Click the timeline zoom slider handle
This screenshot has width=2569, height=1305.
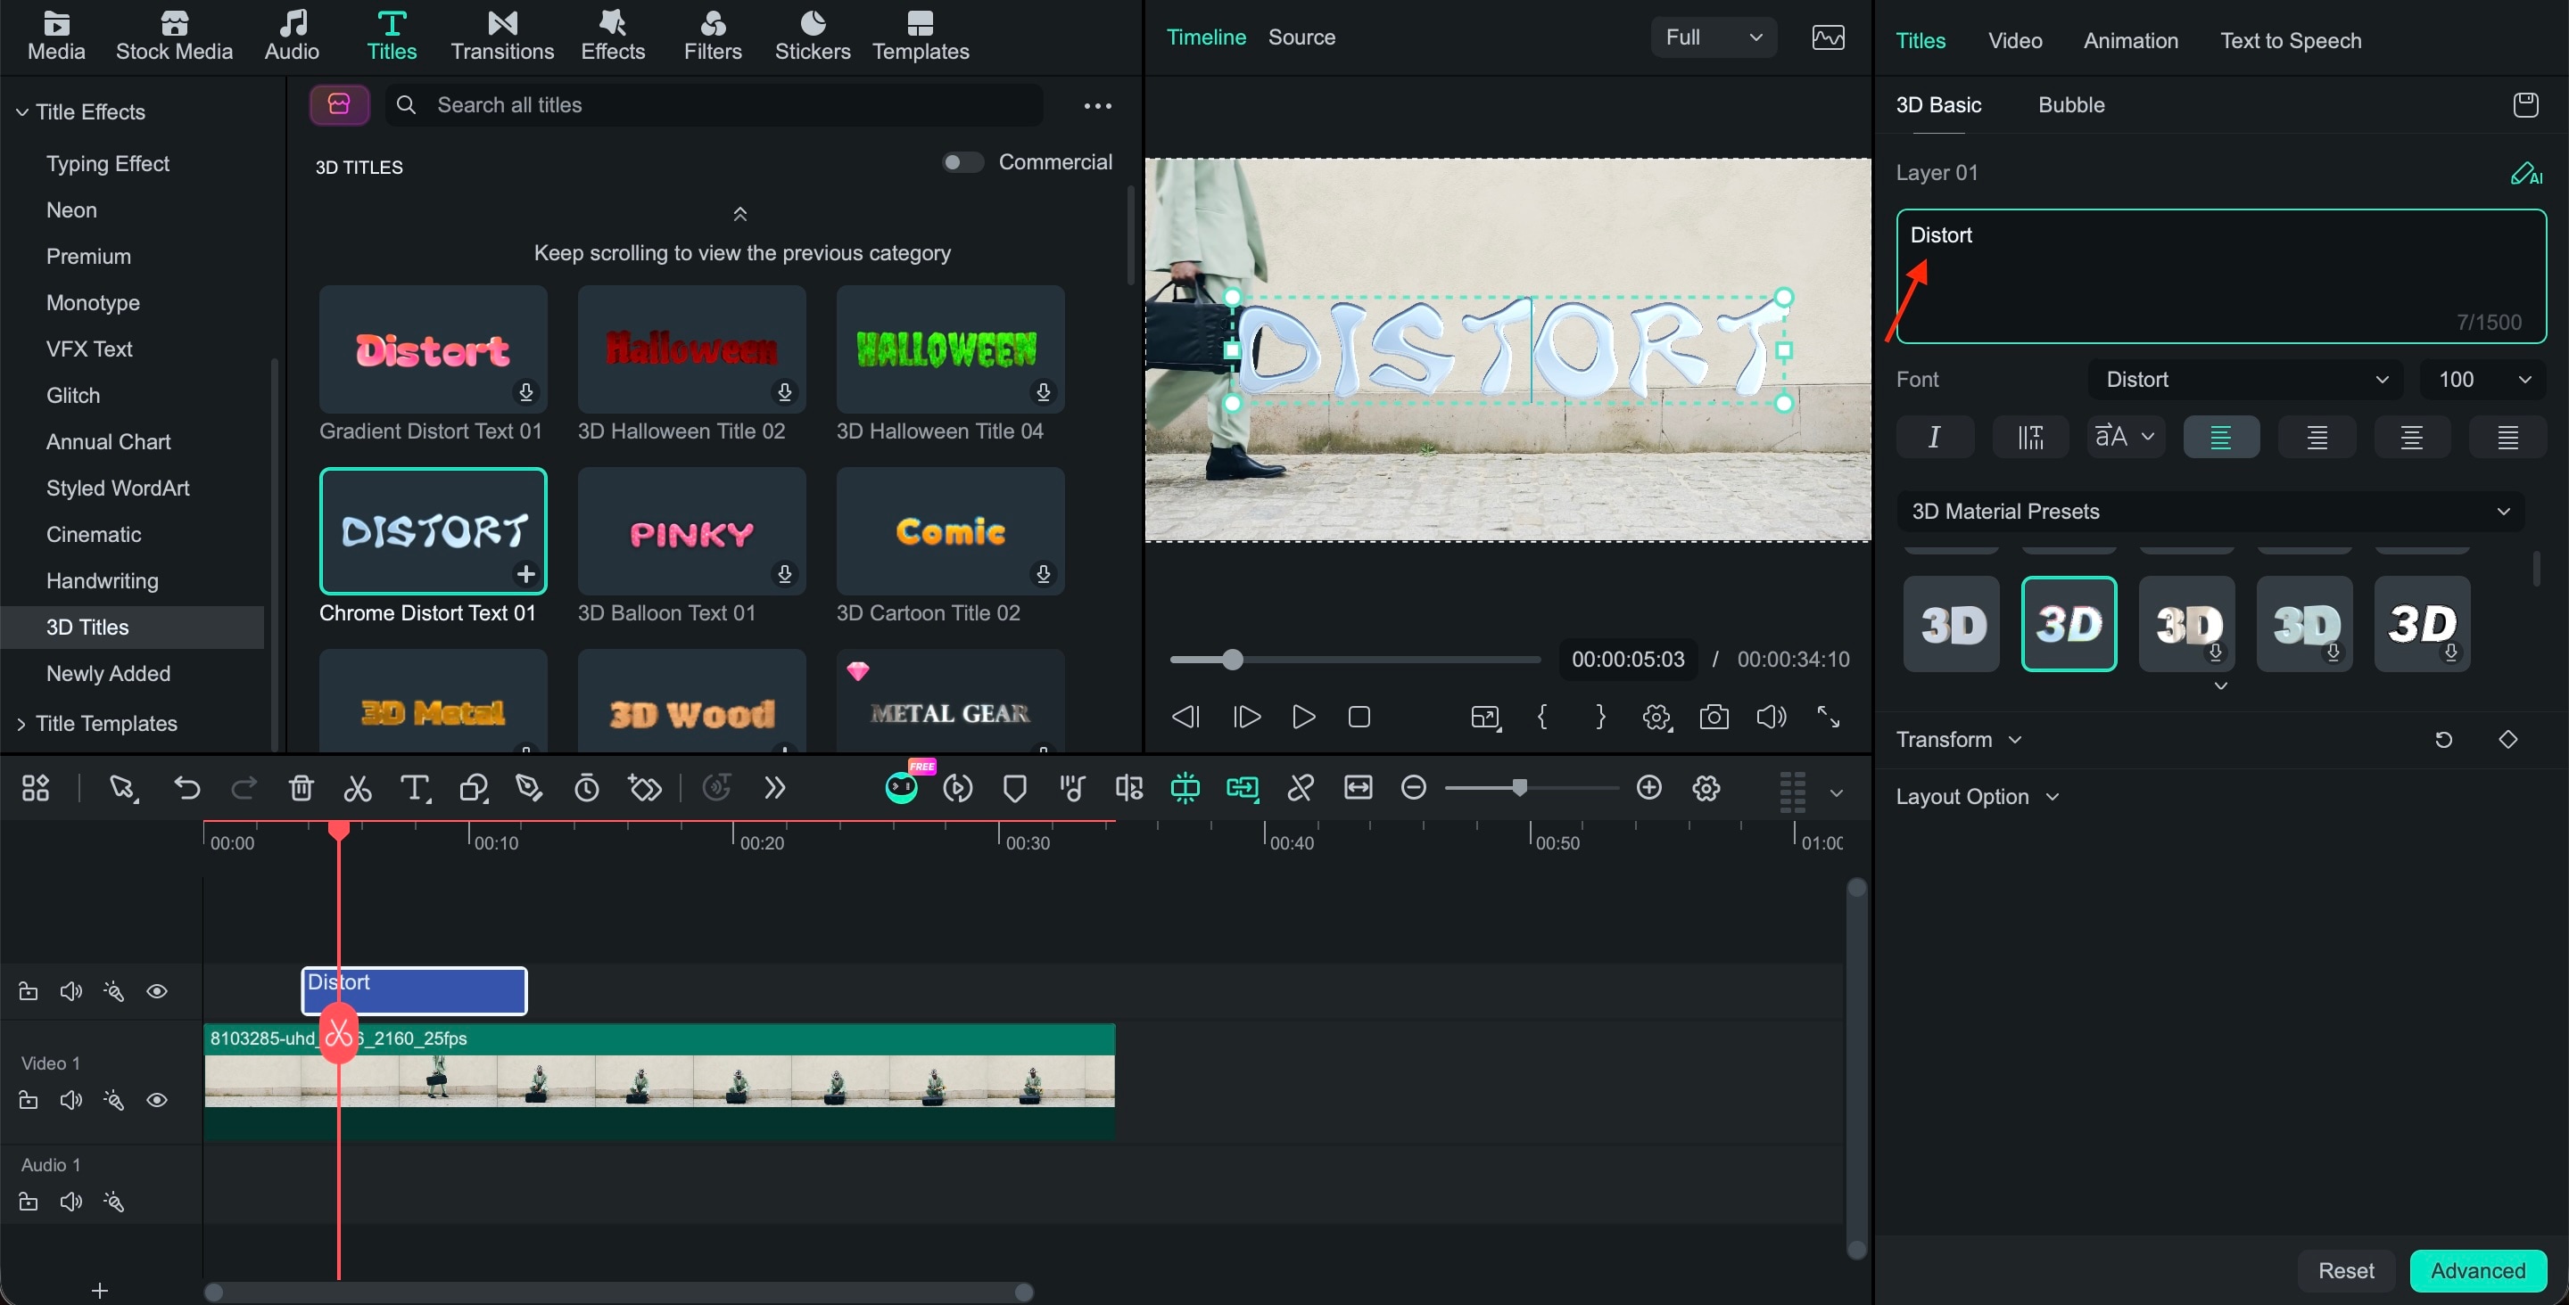point(1519,789)
